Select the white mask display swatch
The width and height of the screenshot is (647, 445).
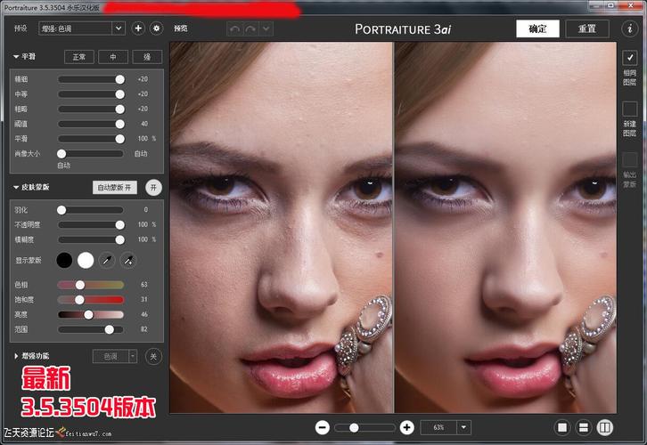coord(86,261)
